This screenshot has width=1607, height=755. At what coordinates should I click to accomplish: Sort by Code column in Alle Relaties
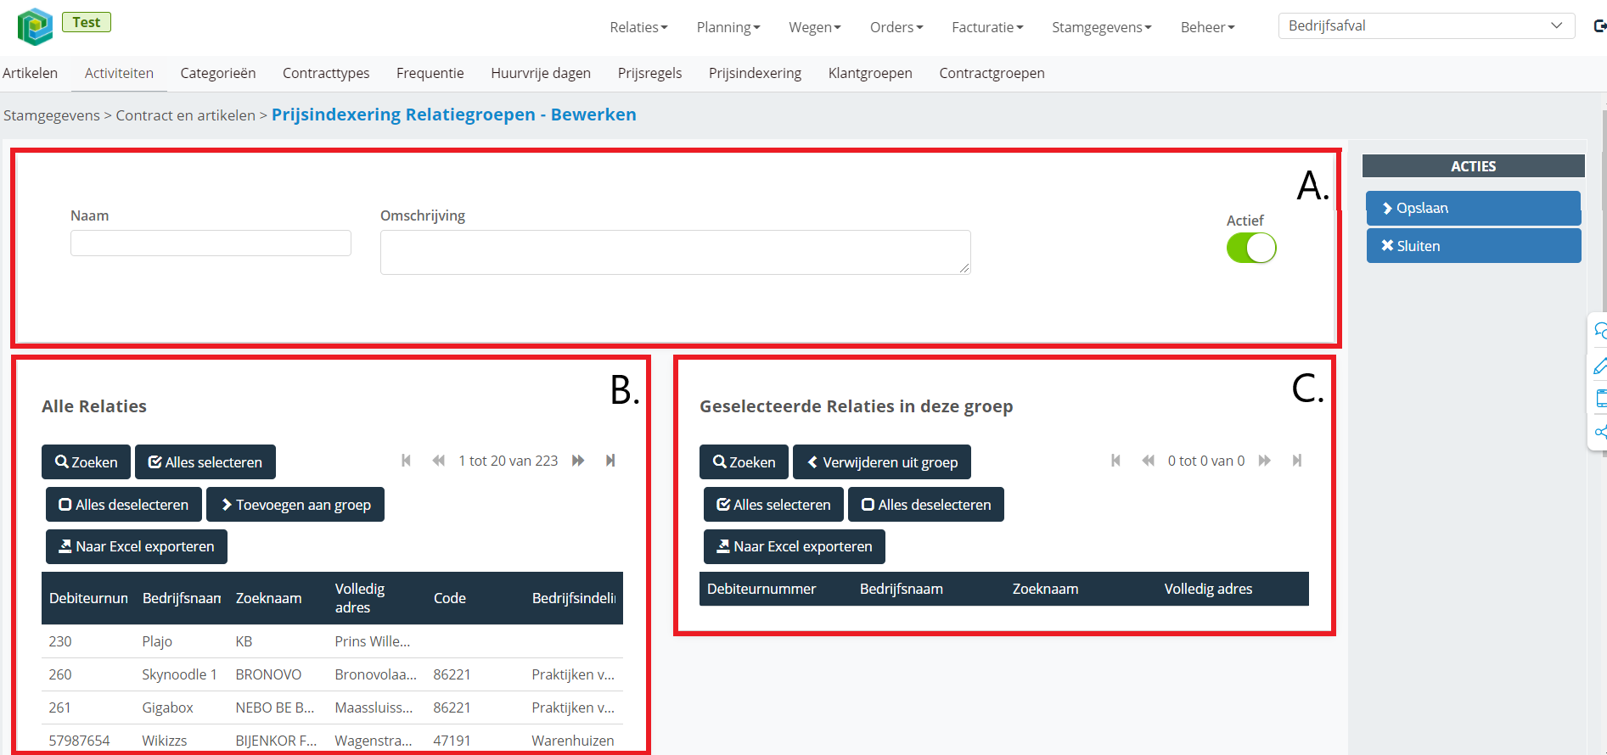pyautogui.click(x=450, y=598)
